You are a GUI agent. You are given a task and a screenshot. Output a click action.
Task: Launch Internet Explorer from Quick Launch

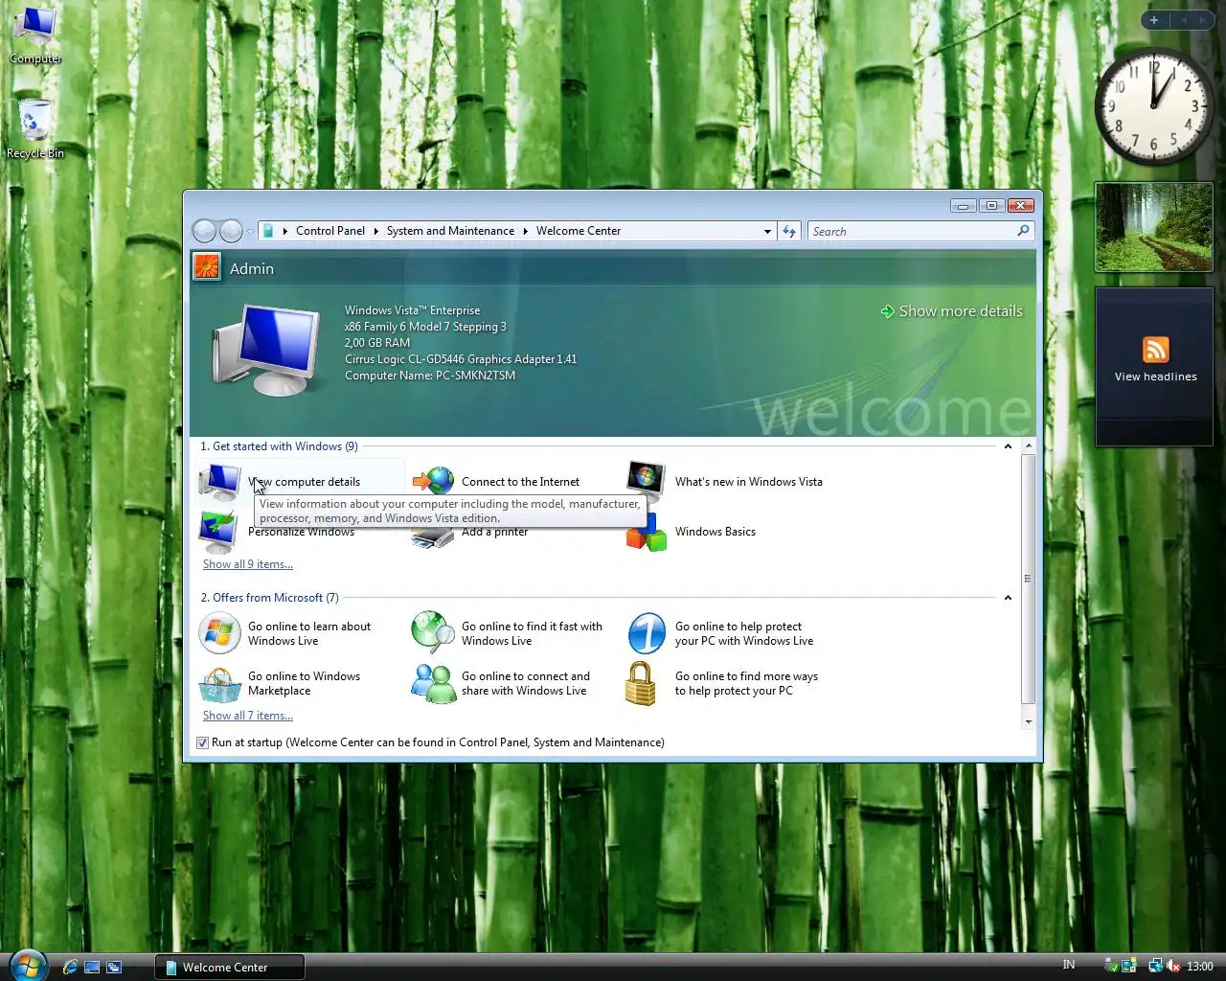pos(70,967)
